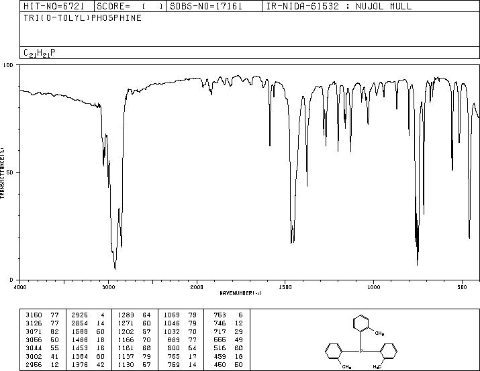This screenshot has width=480, height=371.
Task: Select the 1046 peak table entry
Action: tap(181, 323)
